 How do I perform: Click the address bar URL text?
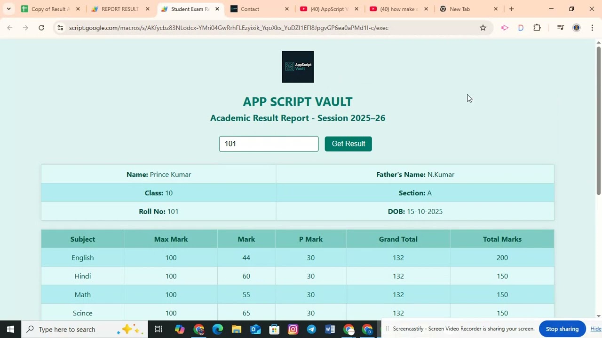tap(229, 28)
